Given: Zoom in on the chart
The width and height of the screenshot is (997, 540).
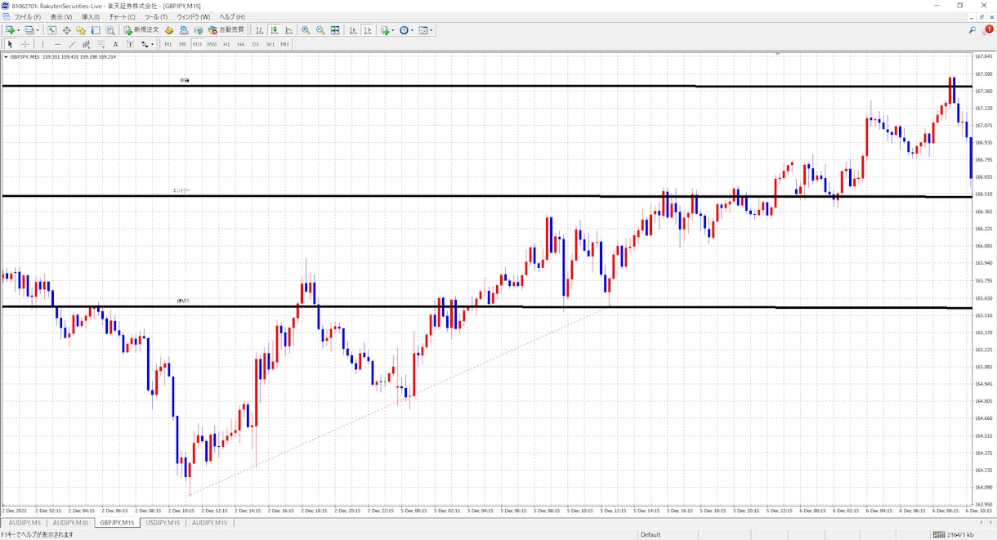Looking at the screenshot, I should (306, 30).
